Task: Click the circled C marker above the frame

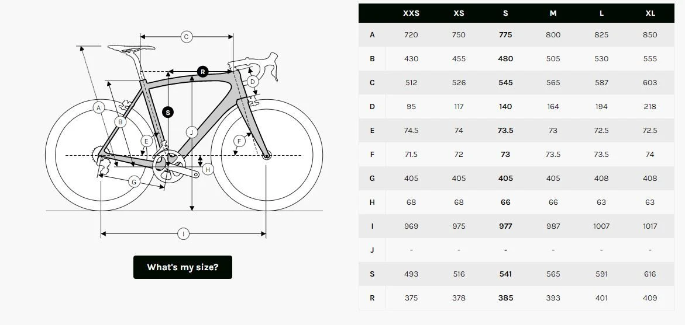Action: click(x=186, y=37)
